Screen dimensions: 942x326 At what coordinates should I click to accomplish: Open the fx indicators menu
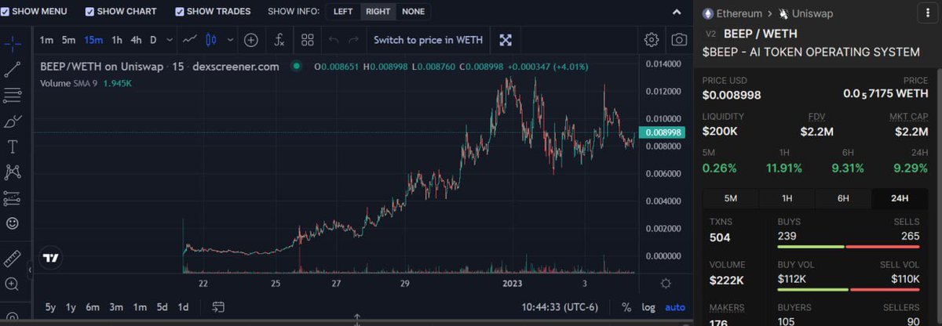(x=279, y=39)
